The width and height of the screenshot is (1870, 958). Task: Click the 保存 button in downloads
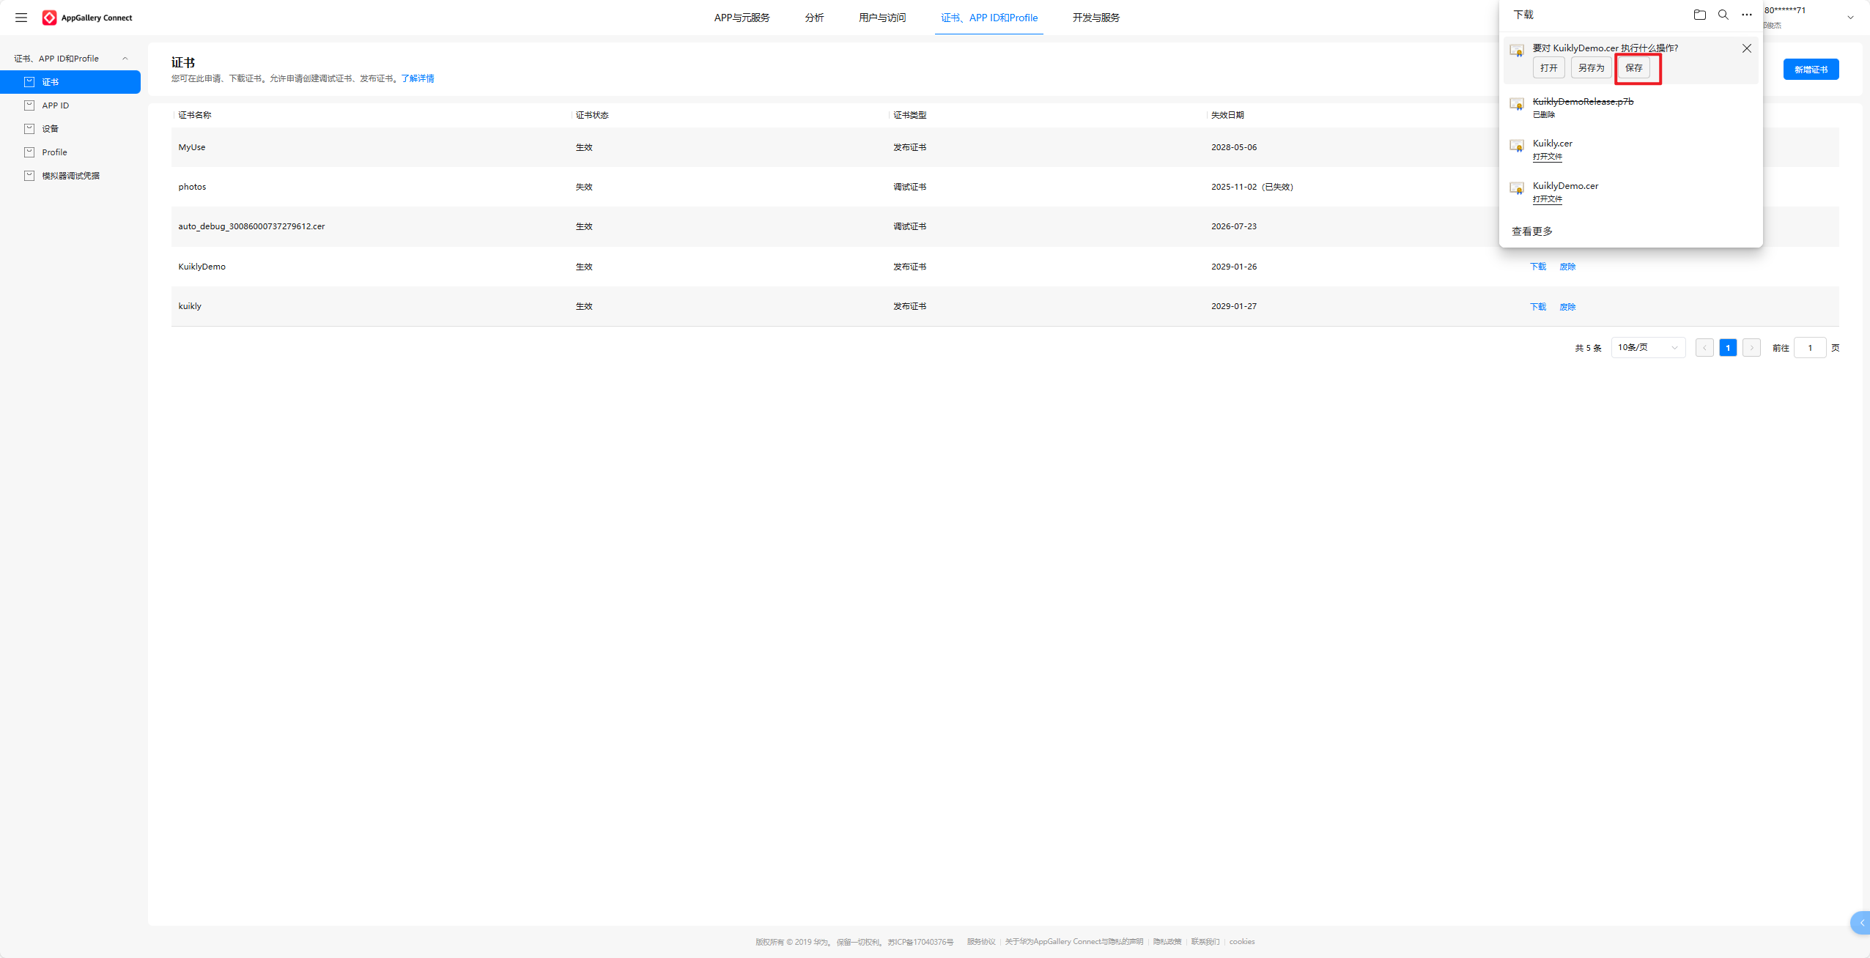tap(1633, 68)
